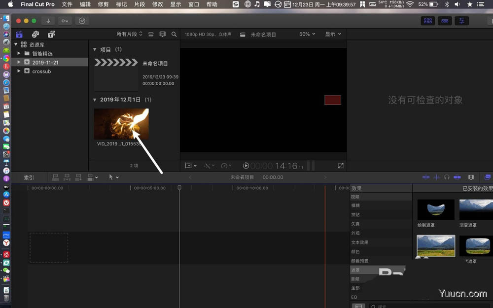Viewport: 493px width, 308px height.
Task: Expand the 2019-11-21 event
Action: [19, 62]
